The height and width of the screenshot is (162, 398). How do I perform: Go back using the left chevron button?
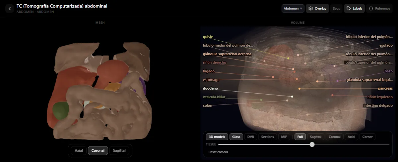coord(10,9)
